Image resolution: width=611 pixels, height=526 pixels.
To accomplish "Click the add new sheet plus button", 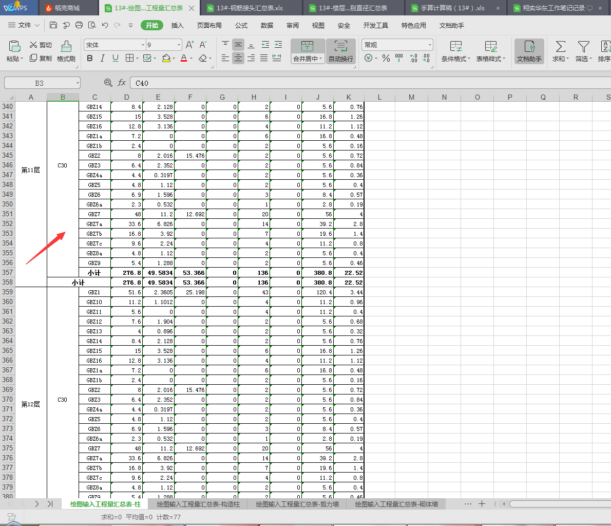I will click(482, 504).
